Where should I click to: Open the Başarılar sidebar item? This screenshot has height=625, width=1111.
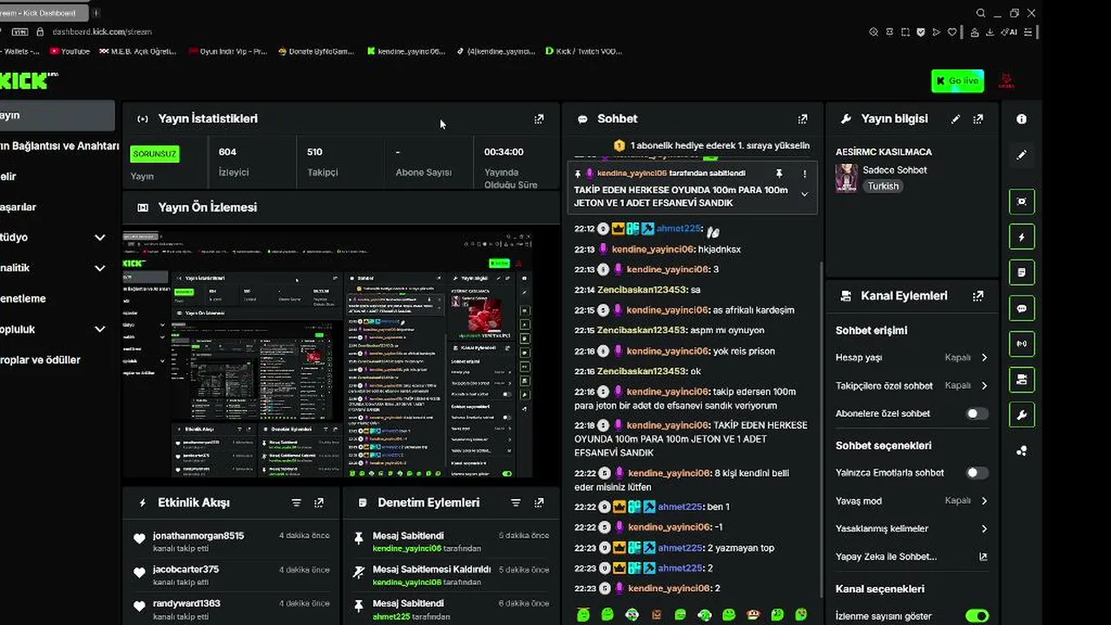[x=18, y=207]
